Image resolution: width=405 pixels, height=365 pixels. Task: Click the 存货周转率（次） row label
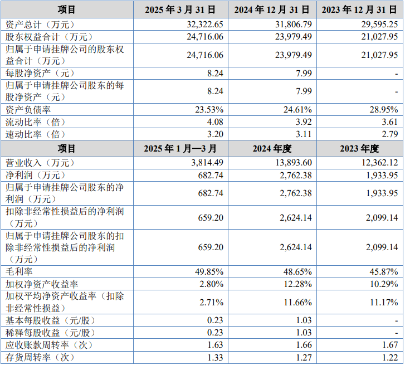click(x=40, y=358)
